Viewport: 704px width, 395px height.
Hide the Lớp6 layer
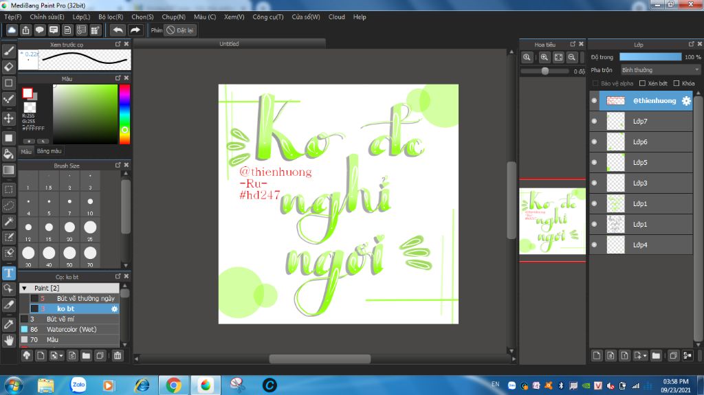tap(594, 142)
